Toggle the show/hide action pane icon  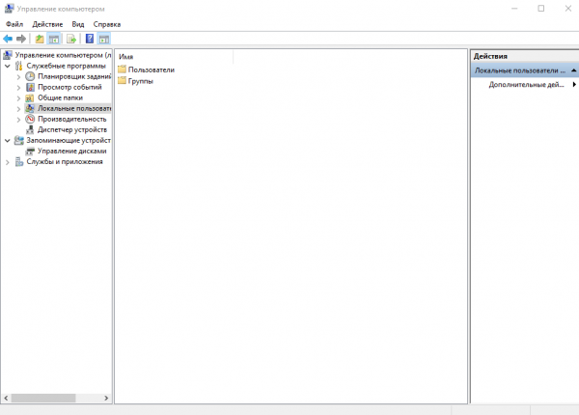point(104,39)
